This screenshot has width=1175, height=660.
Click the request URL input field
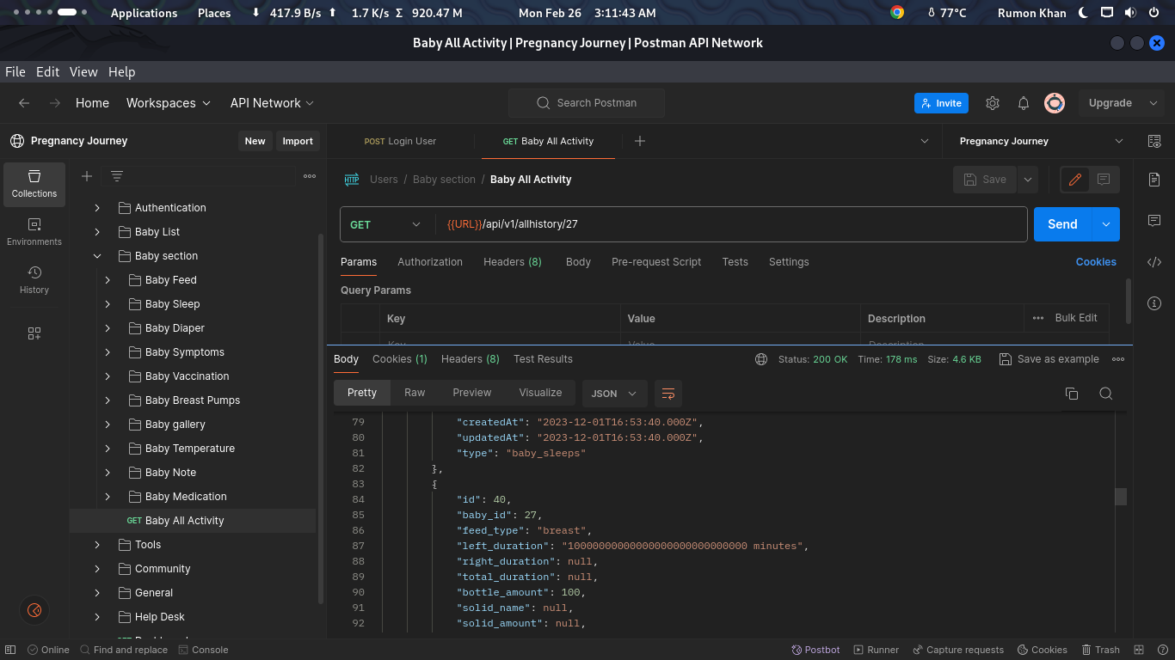point(731,224)
